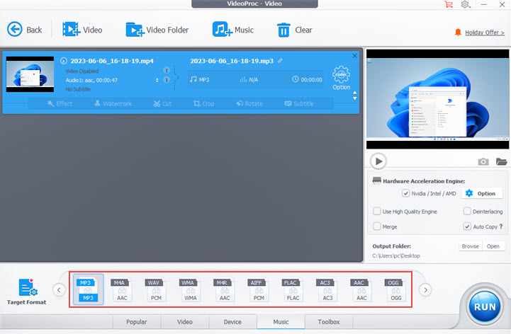Image resolution: width=511 pixels, height=334 pixels.
Task: Open the output folder
Action: (x=493, y=246)
